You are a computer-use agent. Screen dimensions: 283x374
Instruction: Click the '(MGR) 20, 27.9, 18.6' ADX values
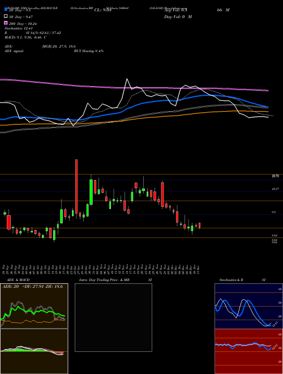pos(59,46)
